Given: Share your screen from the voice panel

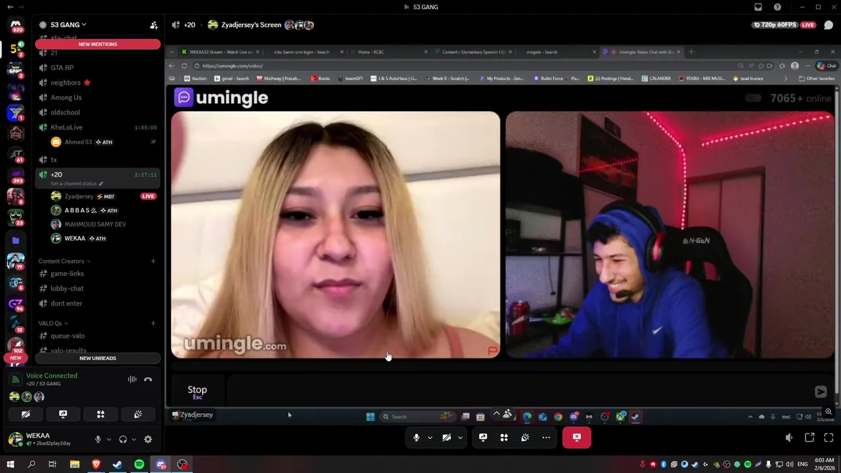Looking at the screenshot, I should 63,415.
